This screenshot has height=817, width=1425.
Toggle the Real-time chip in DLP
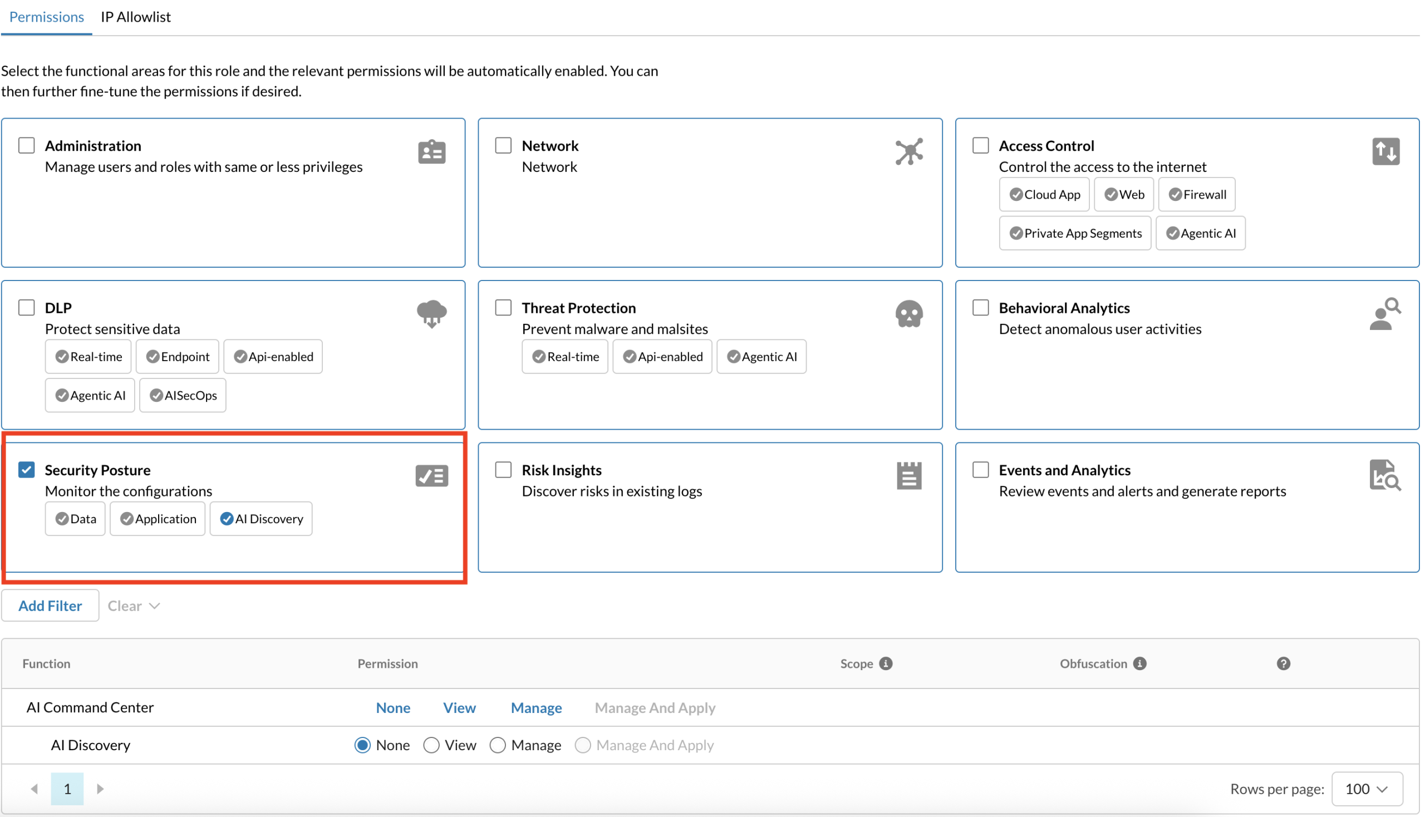click(88, 356)
